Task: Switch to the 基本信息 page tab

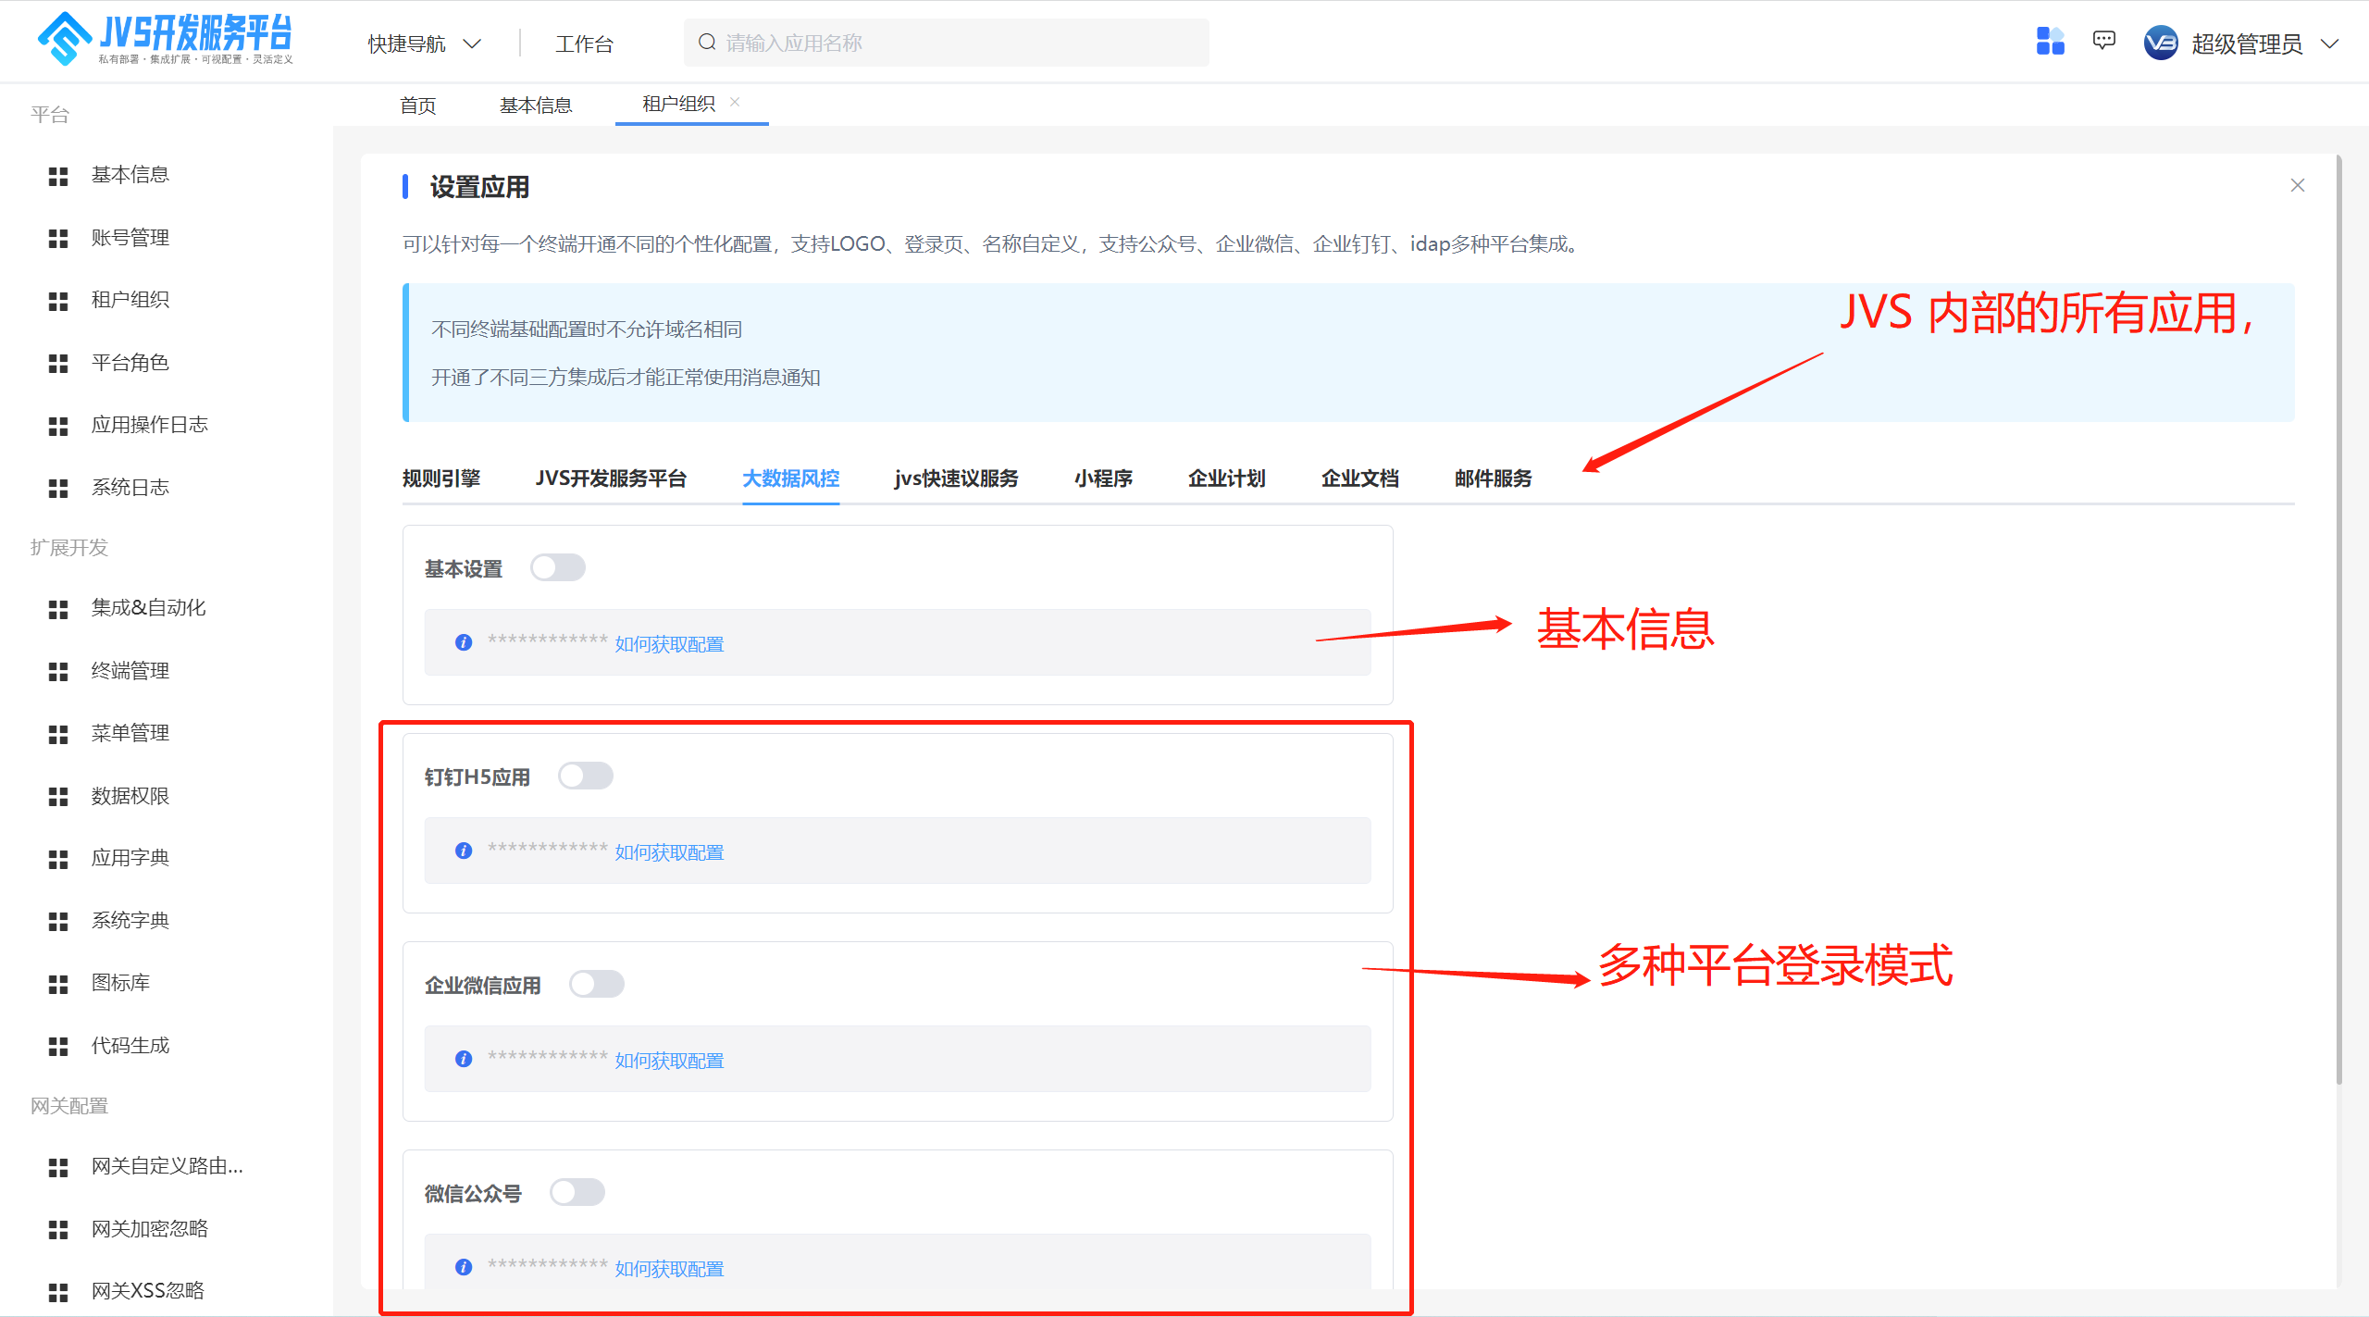Action: pos(536,106)
